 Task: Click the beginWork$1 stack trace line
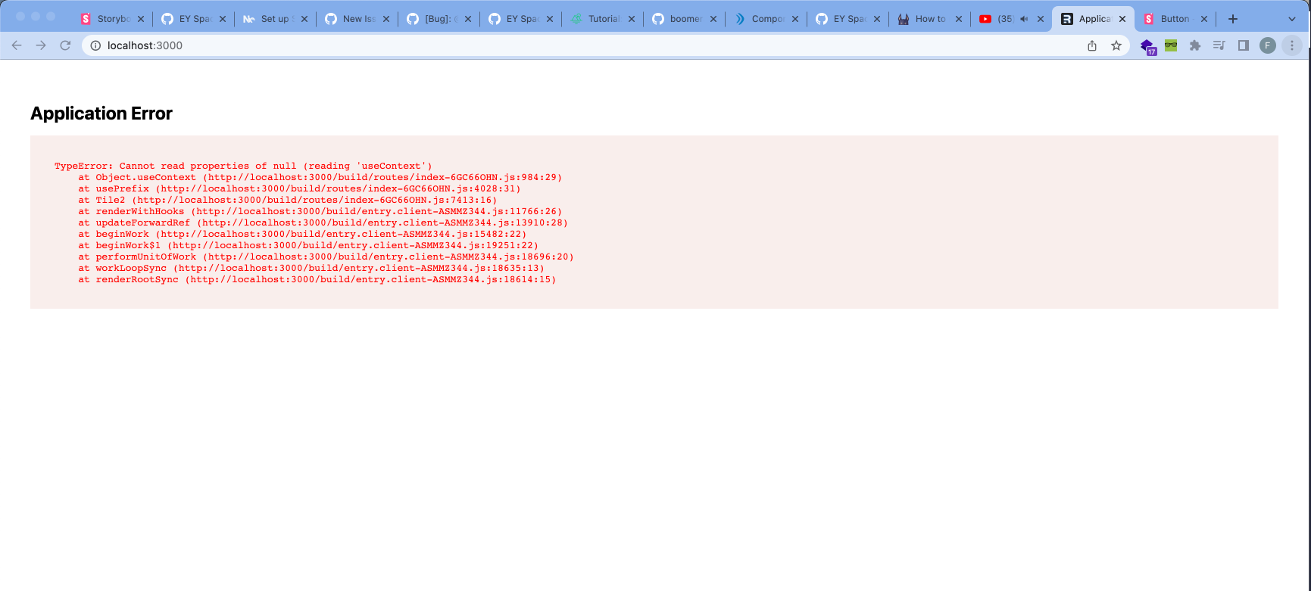pos(308,245)
